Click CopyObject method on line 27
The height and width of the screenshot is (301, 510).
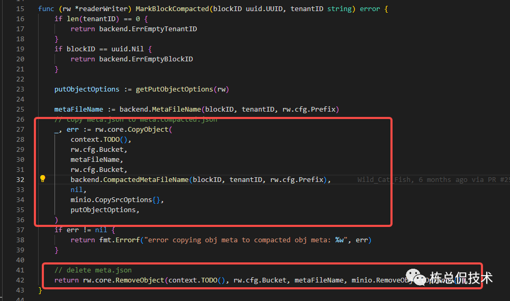148,130
